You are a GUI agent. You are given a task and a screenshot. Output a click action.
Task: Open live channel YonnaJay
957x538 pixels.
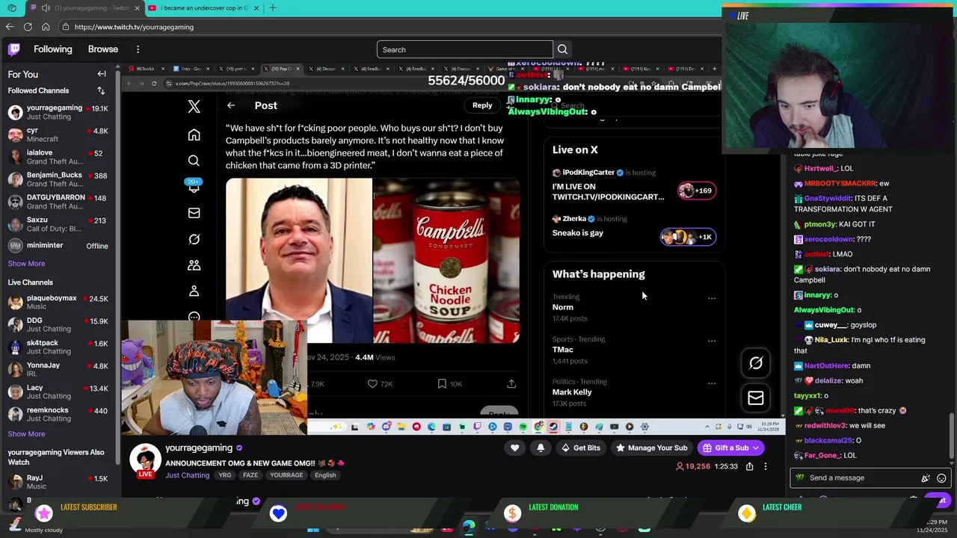[58, 370]
